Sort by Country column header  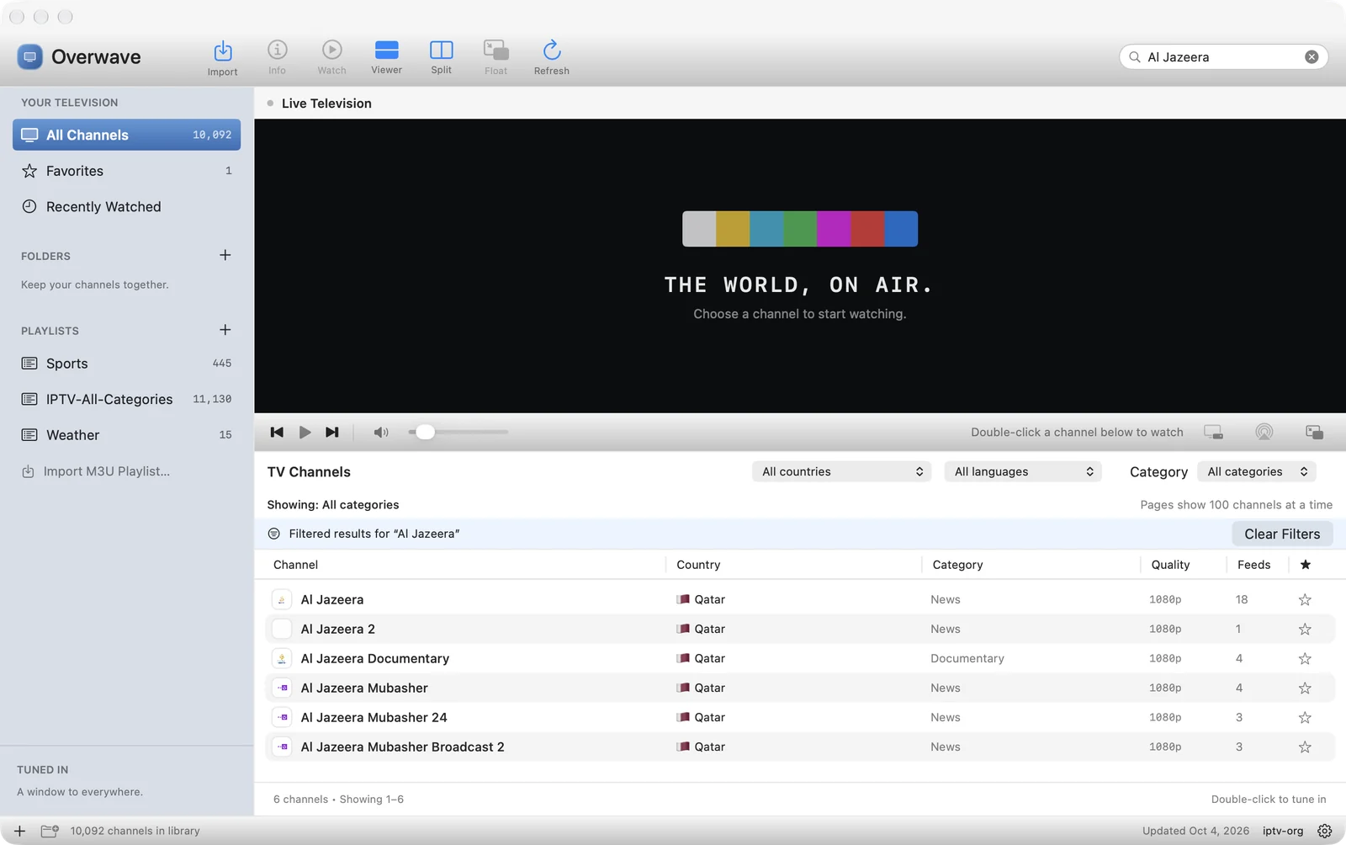pos(698,565)
